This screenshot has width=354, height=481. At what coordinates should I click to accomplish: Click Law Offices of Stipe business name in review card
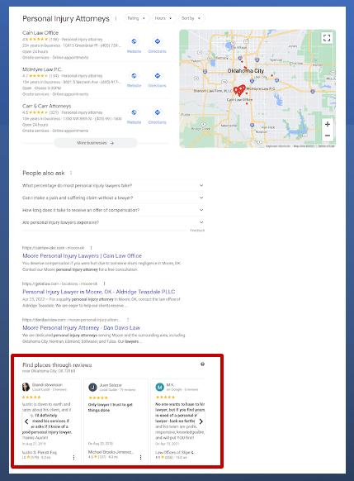coord(176,452)
